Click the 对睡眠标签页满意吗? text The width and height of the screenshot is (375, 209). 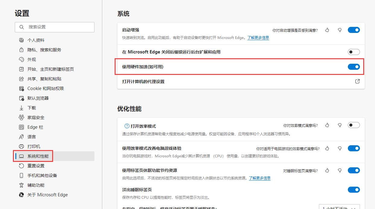coord(300,171)
